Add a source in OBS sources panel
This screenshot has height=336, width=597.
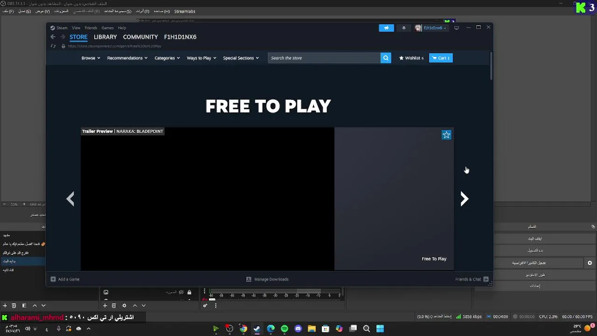pyautogui.click(x=105, y=306)
